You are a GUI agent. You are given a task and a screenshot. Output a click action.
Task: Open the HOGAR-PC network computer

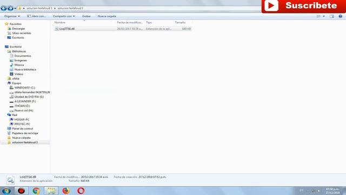click(22, 119)
